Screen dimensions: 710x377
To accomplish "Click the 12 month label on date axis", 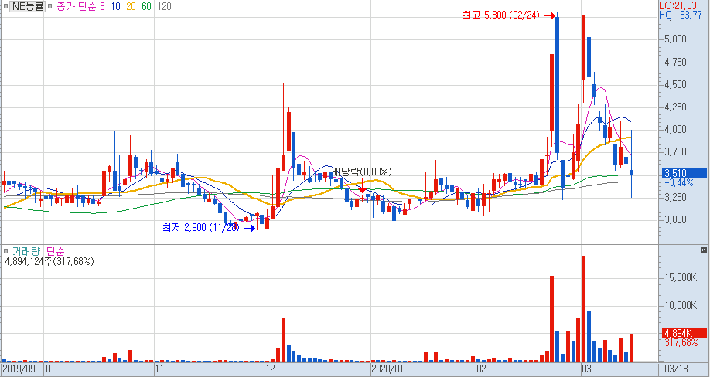I will tap(271, 369).
